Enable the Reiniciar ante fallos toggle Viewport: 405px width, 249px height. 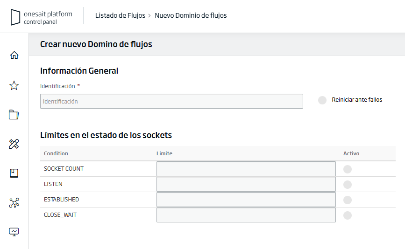click(x=322, y=100)
